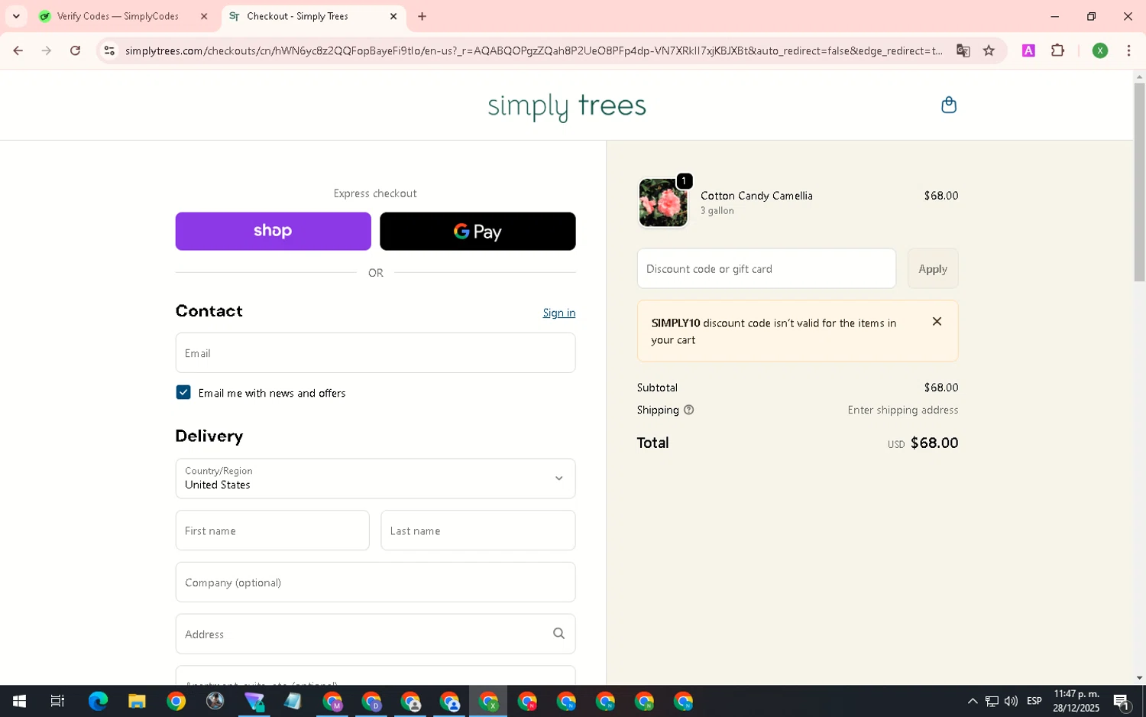Pay with Google Pay express button
The width and height of the screenshot is (1146, 717).
click(x=477, y=231)
